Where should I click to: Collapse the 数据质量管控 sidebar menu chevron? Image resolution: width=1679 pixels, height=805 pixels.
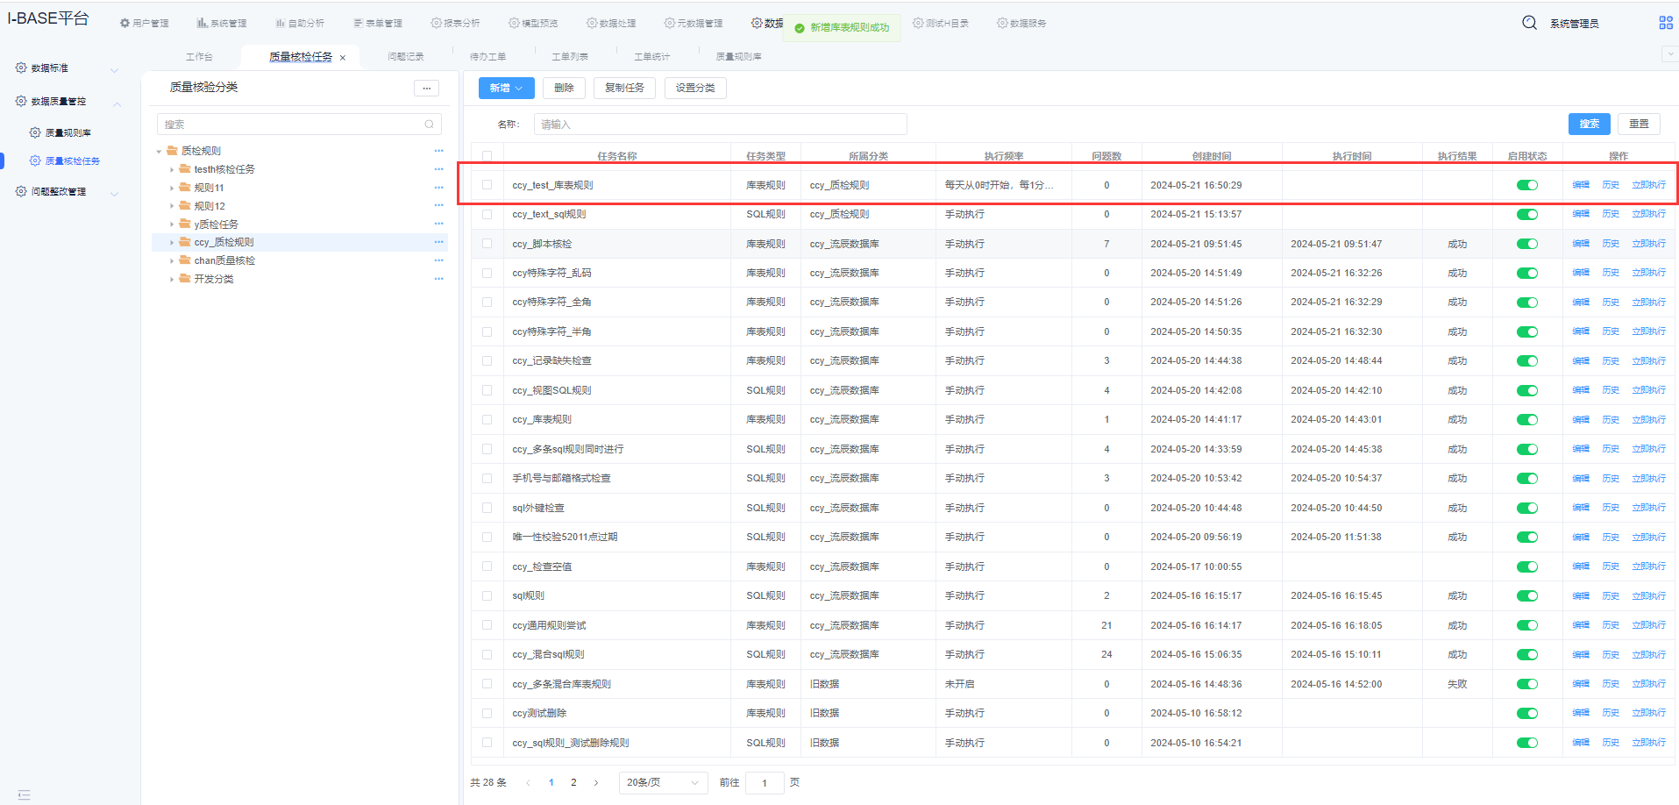pyautogui.click(x=117, y=103)
